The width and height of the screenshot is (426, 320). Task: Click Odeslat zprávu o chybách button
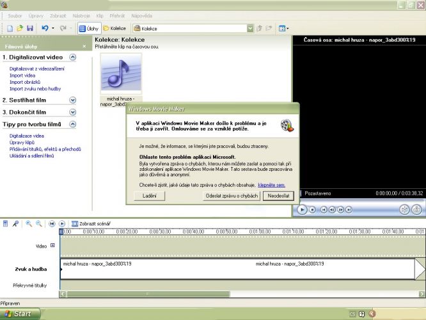(232, 196)
